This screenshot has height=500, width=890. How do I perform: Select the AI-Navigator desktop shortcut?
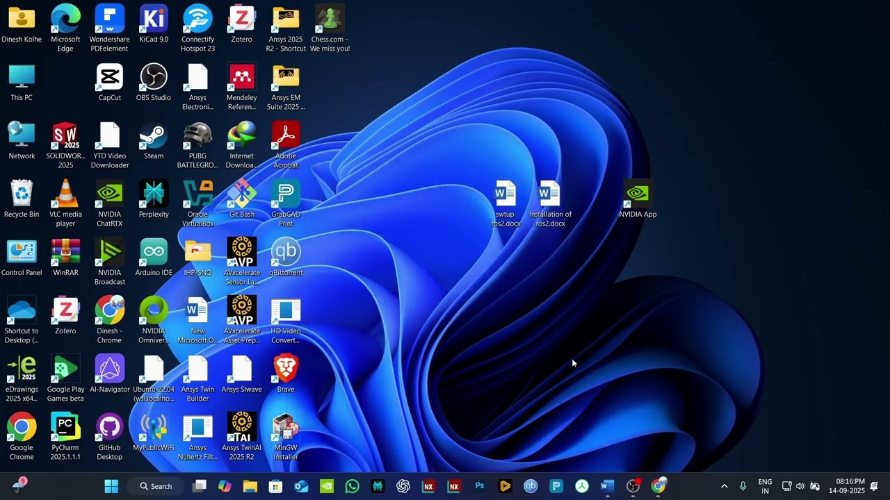coord(109,375)
